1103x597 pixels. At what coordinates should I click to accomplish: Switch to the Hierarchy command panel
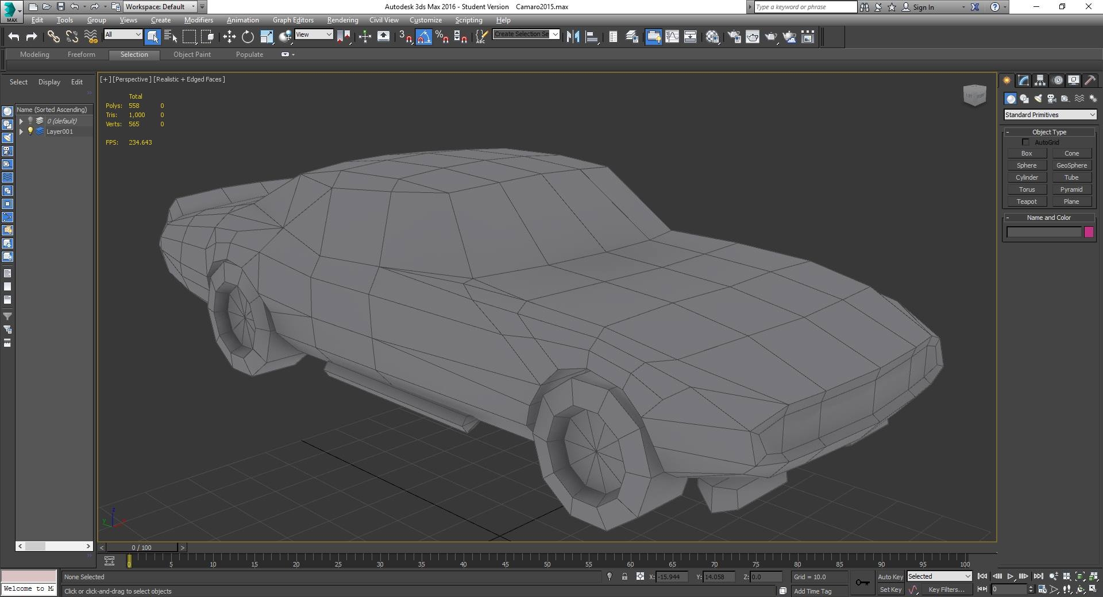1040,80
